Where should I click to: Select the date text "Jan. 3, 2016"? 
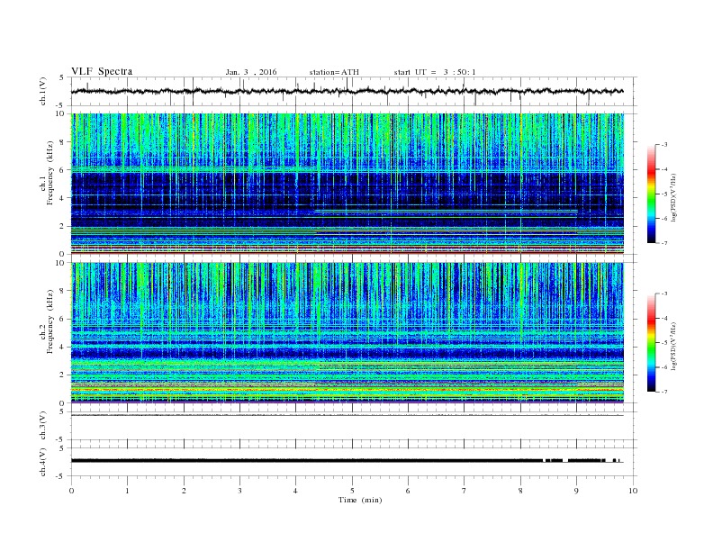[x=251, y=72]
